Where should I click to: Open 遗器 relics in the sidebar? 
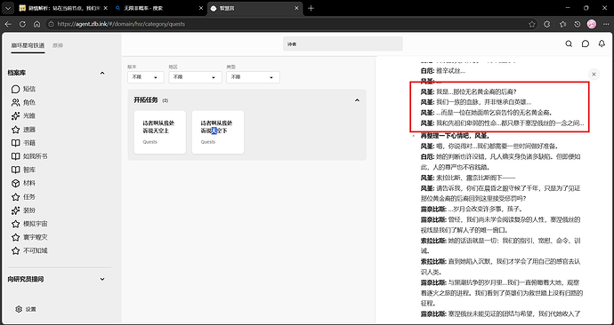click(x=23, y=130)
